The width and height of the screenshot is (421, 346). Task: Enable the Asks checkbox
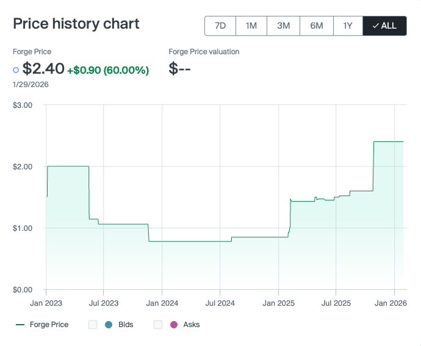(x=158, y=325)
